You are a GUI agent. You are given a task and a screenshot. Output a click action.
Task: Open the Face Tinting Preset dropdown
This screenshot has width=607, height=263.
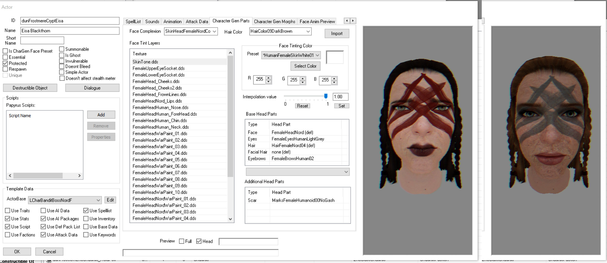click(317, 55)
